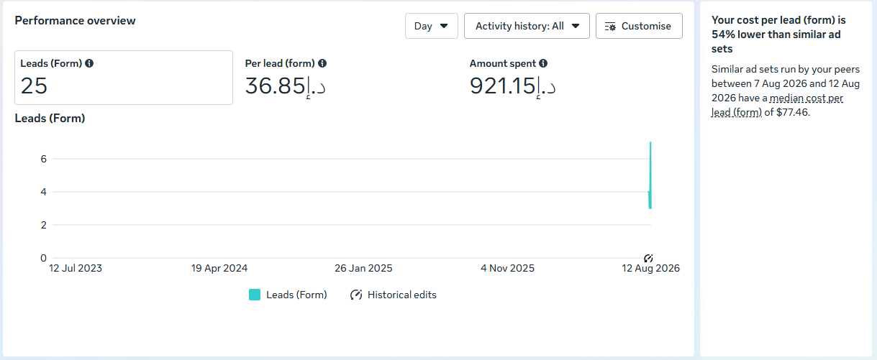Click the 26 Jan 2025 axis label
The image size is (877, 360).
point(363,268)
